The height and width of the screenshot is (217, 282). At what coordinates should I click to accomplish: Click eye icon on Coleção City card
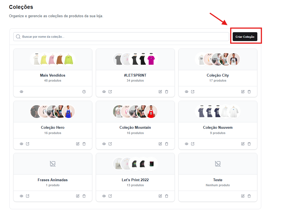pyautogui.click(x=186, y=92)
